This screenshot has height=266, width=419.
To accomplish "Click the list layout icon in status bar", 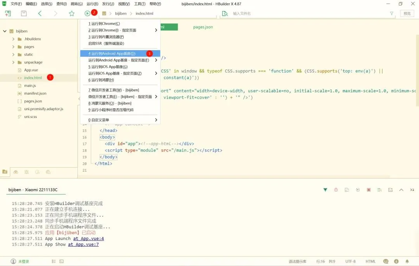I will (x=54, y=261).
